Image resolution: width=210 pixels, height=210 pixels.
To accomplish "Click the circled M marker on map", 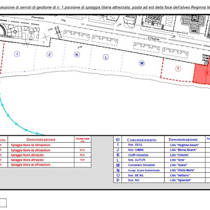I will pos(142,63).
